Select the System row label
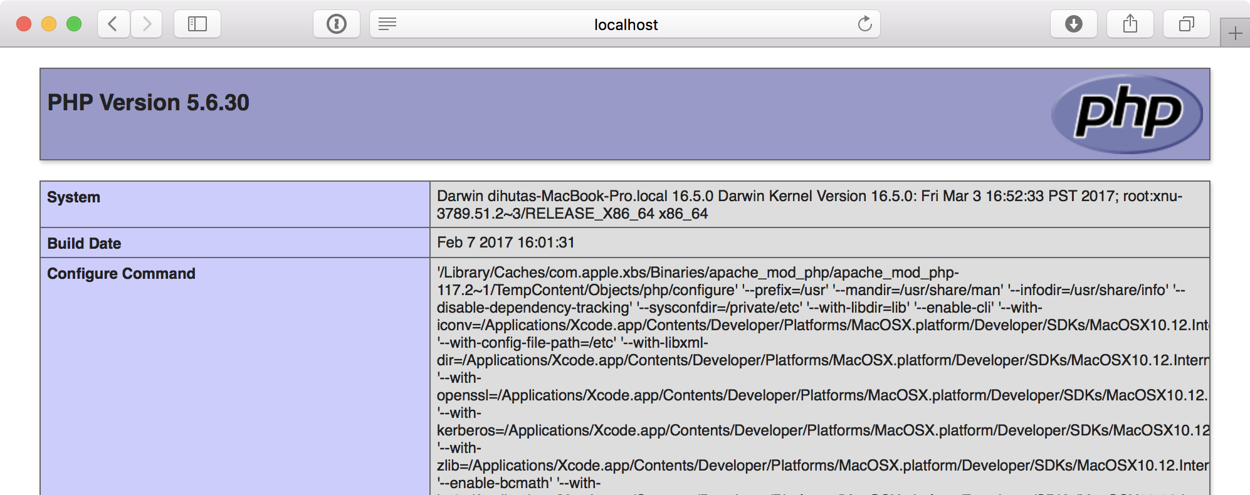This screenshot has height=495, width=1250. coord(74,197)
